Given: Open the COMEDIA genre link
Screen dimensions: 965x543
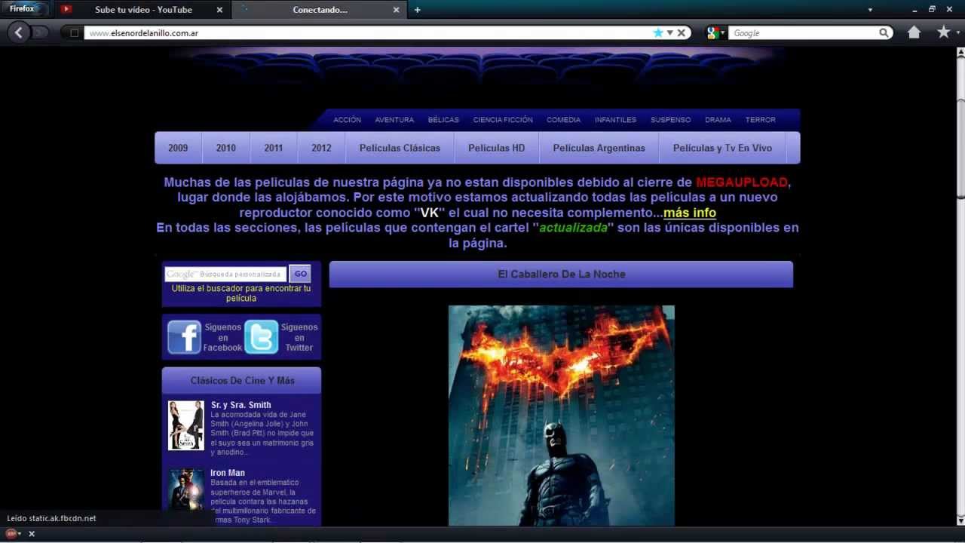Looking at the screenshot, I should point(564,120).
